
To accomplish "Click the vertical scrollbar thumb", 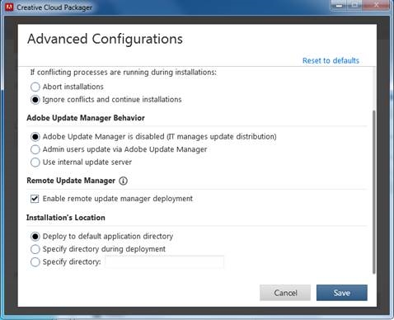I will [x=373, y=192].
